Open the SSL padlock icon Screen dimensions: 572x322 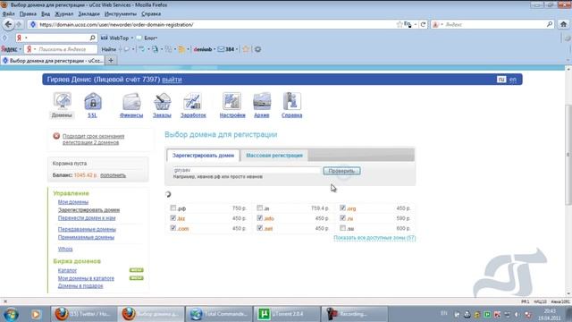pyautogui.click(x=93, y=101)
